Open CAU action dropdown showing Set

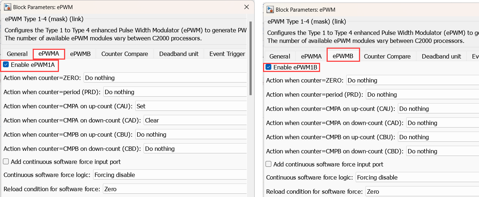pyautogui.click(x=191, y=106)
